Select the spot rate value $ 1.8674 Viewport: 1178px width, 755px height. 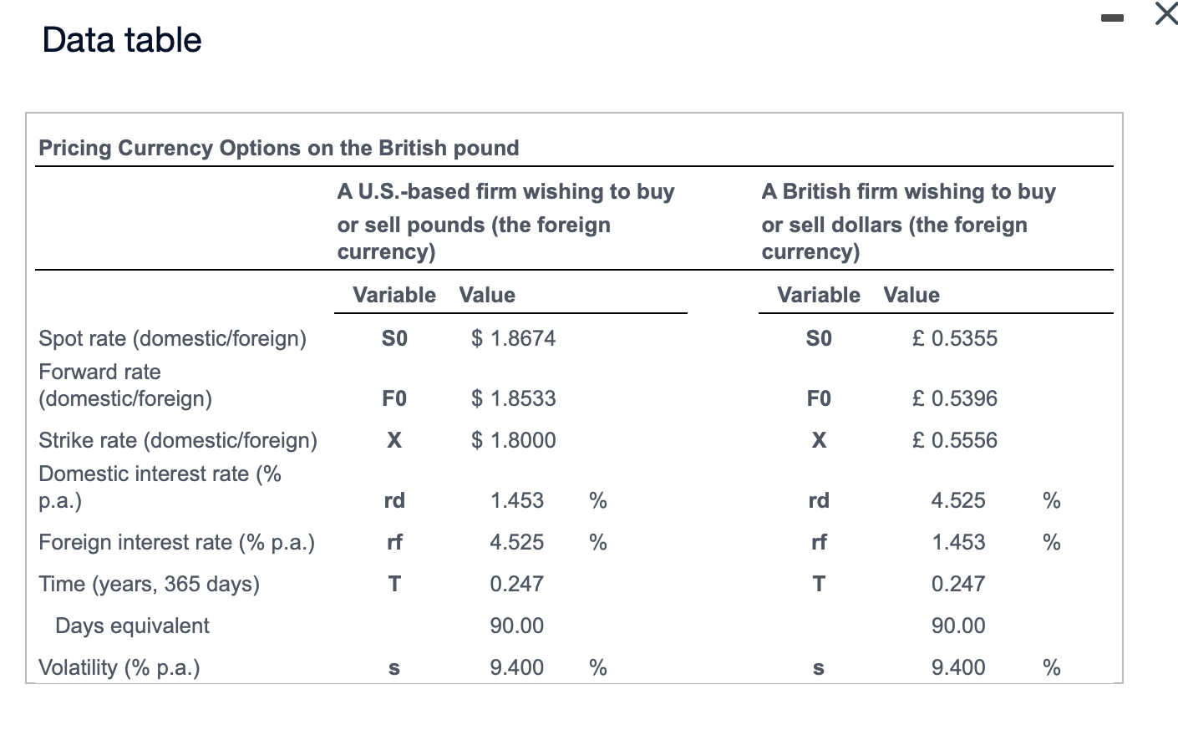click(513, 338)
